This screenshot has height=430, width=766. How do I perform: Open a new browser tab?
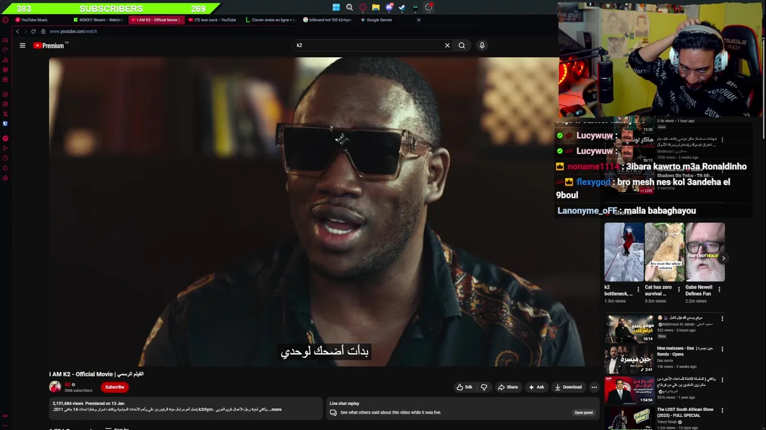click(418, 20)
